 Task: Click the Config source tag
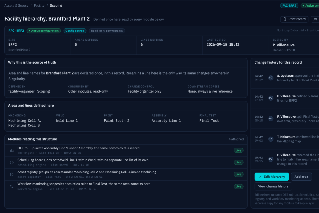75,31
